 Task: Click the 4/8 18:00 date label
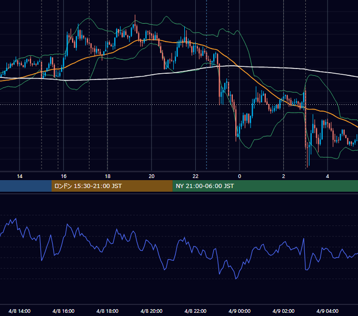coord(107,311)
